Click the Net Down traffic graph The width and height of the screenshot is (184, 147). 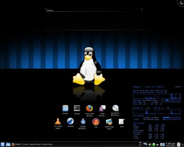click(x=144, y=111)
